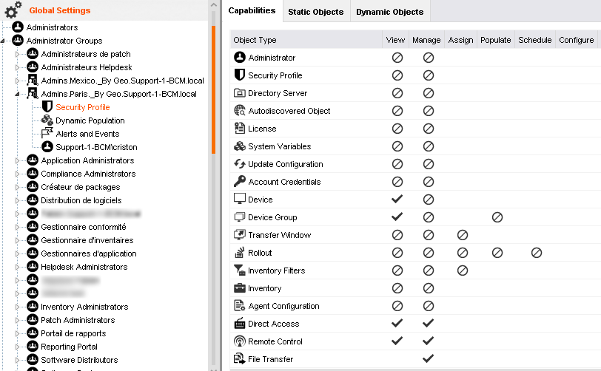Toggle Manage capability for Remote Control
Screen dimensions: 601x371
click(428, 341)
